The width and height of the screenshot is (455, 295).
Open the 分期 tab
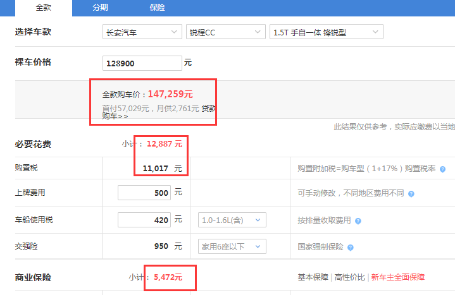click(101, 8)
